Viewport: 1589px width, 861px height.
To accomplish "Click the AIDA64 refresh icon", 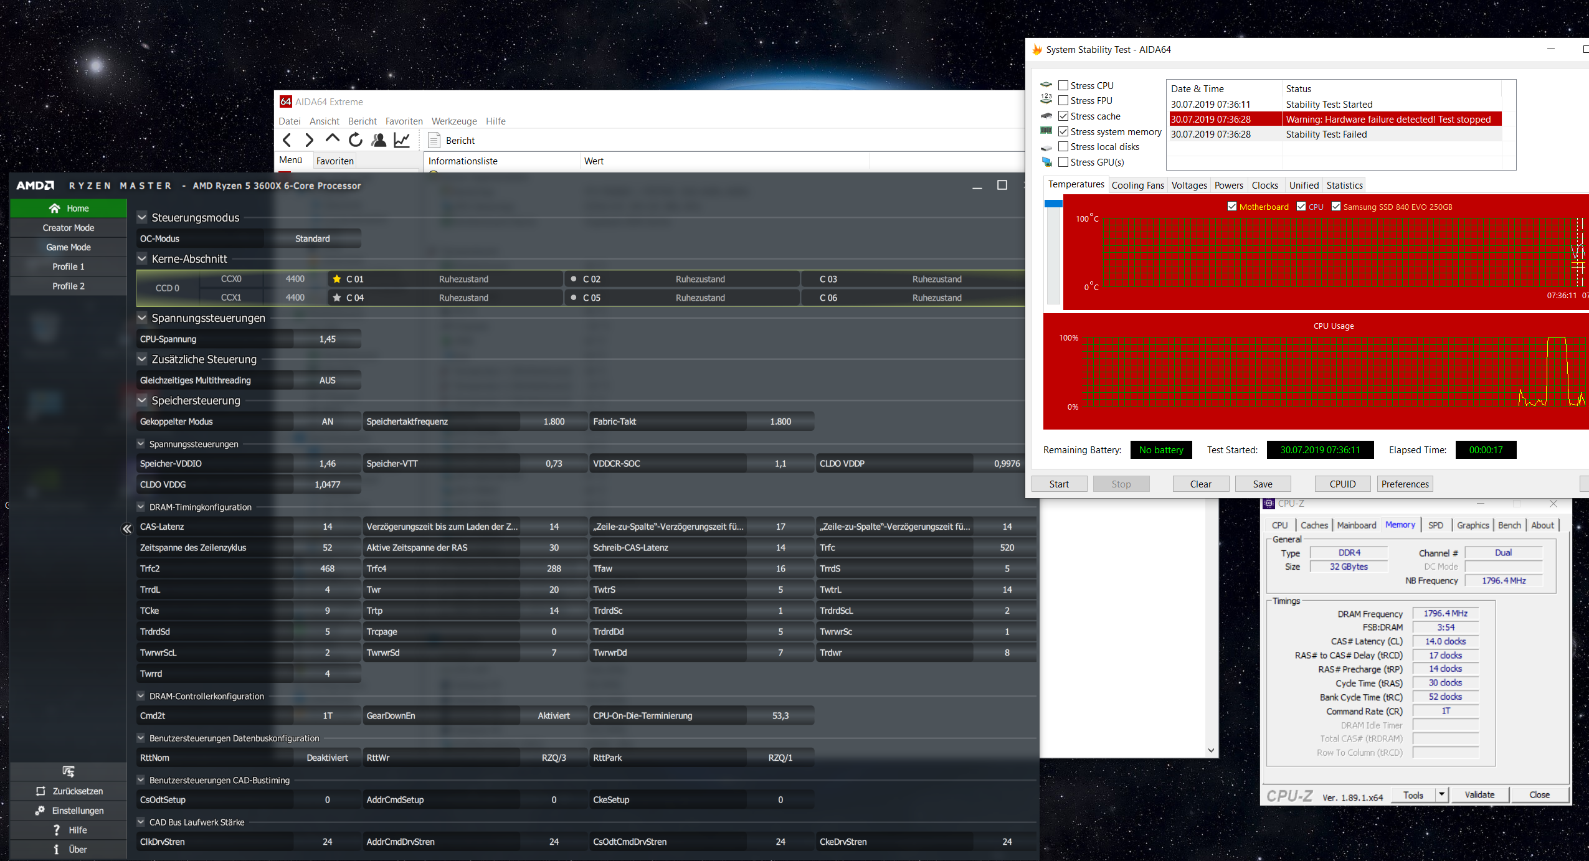I will 355,140.
